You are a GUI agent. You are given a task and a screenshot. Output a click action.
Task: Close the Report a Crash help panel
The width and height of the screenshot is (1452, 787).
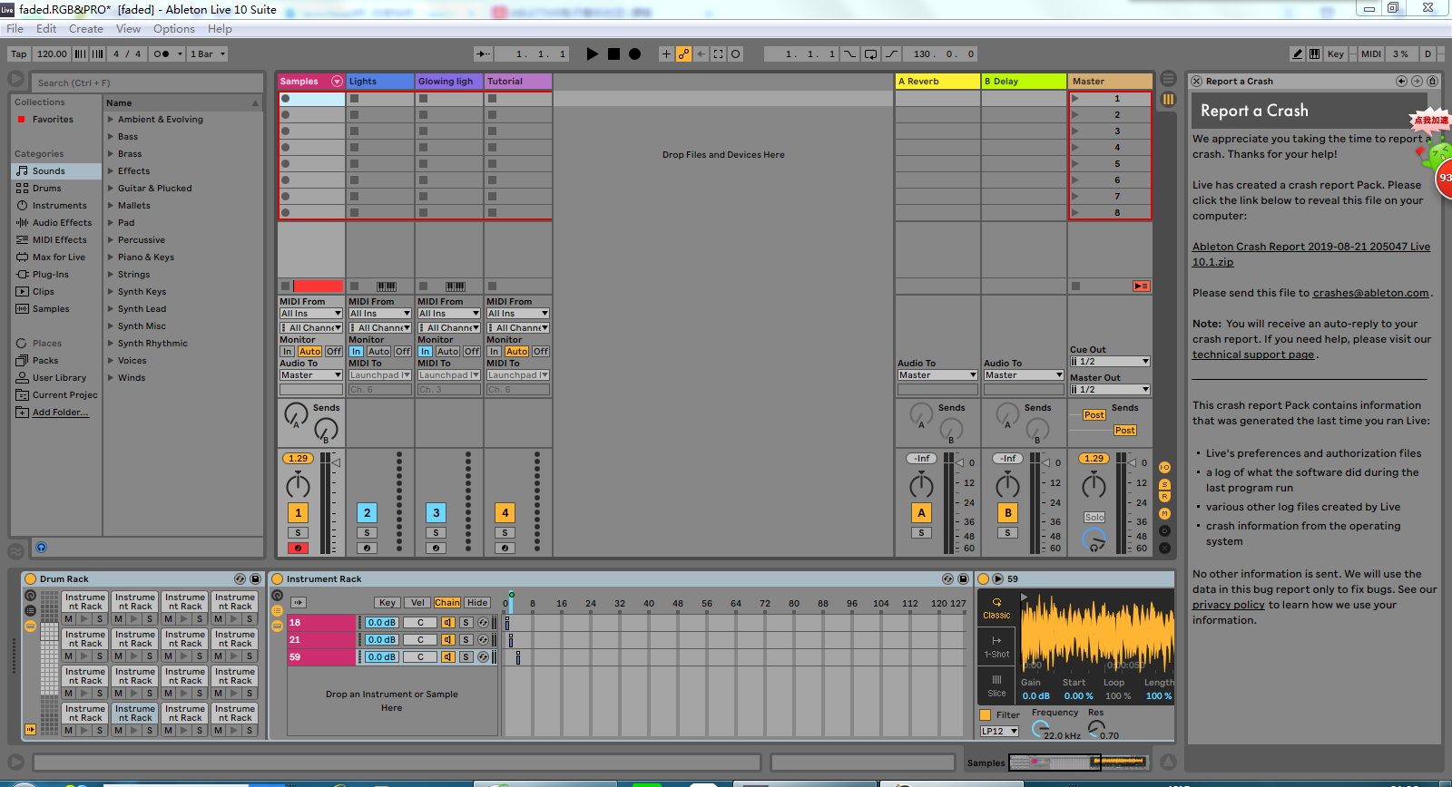click(1197, 81)
